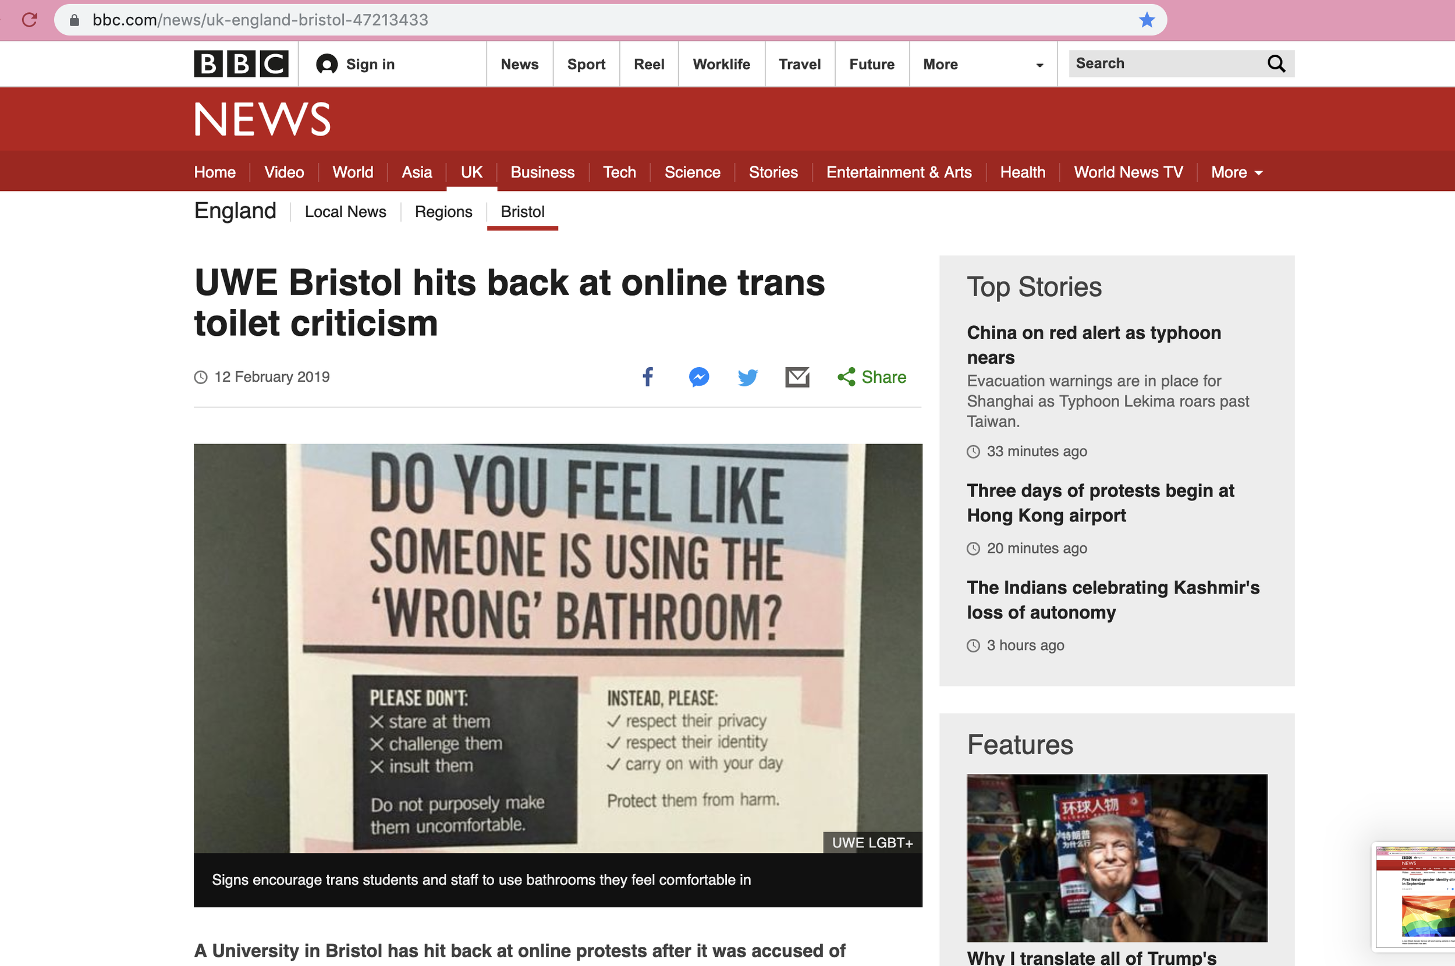
Task: Share the article on Facebook
Action: pos(647,377)
